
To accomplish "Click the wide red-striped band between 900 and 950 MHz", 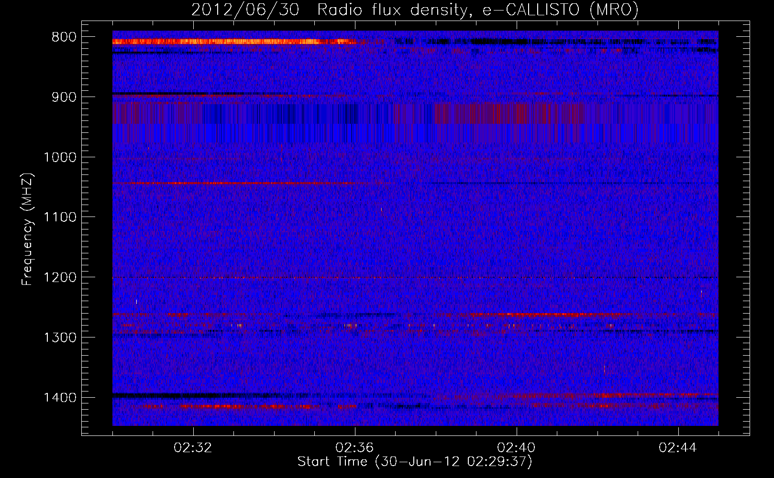I will [415, 114].
